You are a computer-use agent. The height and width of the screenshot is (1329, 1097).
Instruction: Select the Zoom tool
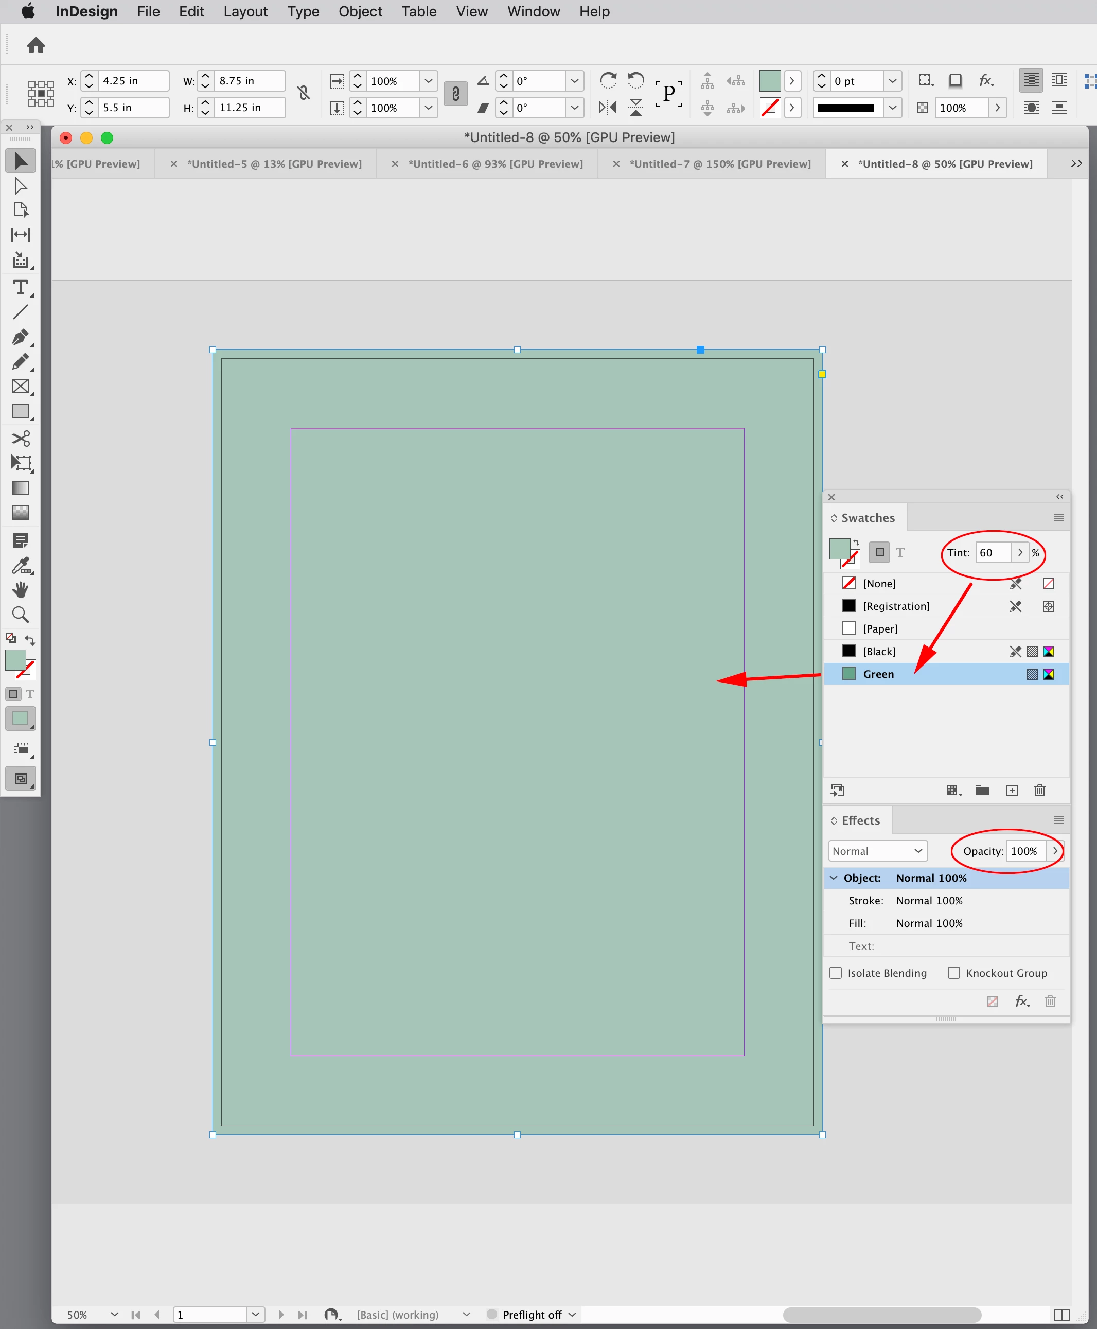pyautogui.click(x=20, y=614)
